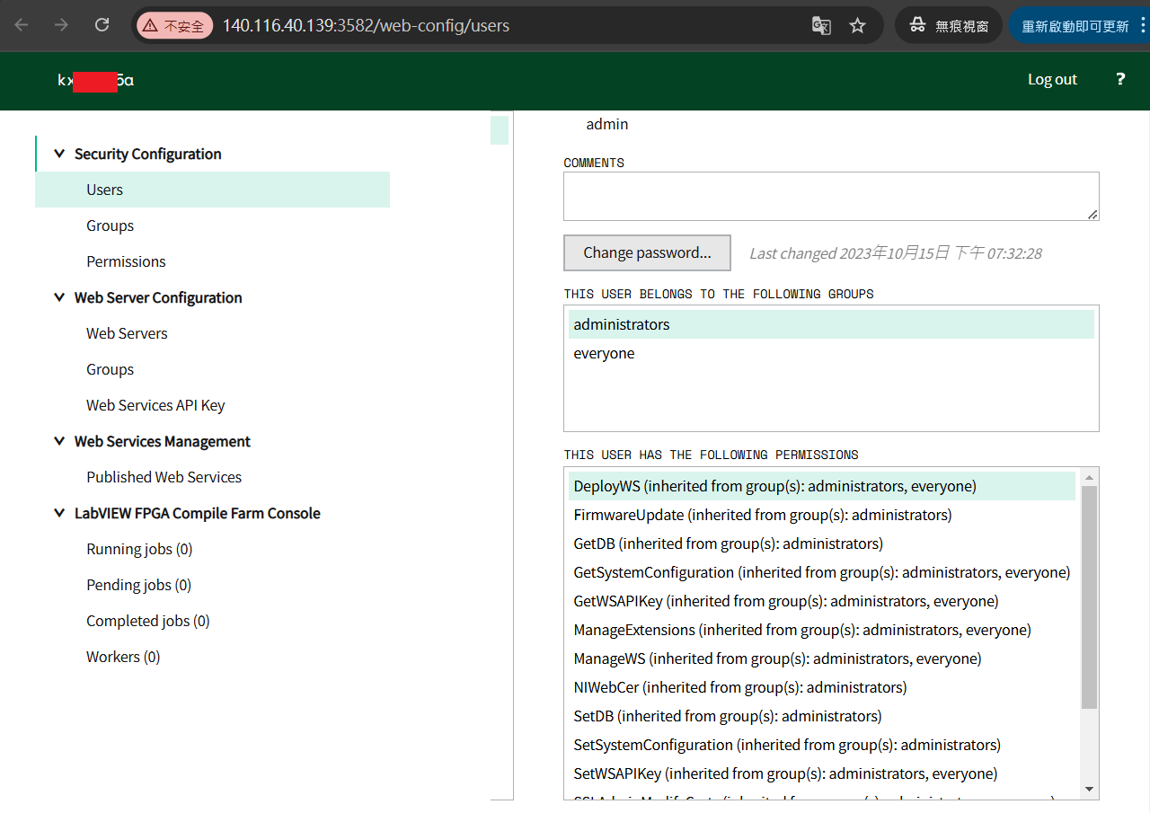Collapse LabVIEW FPGA Compile Farm Console
Viewport: 1150px width, 813px height.
[x=59, y=513]
